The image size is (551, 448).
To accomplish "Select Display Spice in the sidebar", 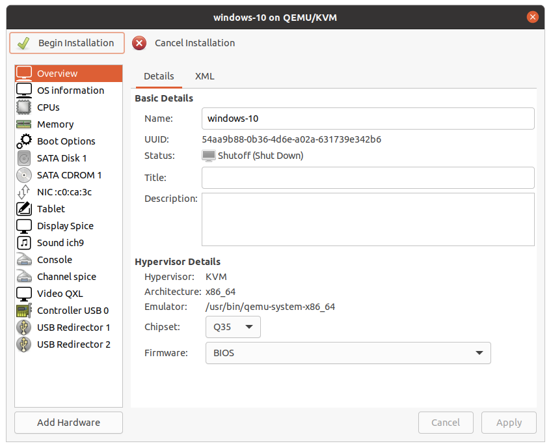I will pos(65,226).
